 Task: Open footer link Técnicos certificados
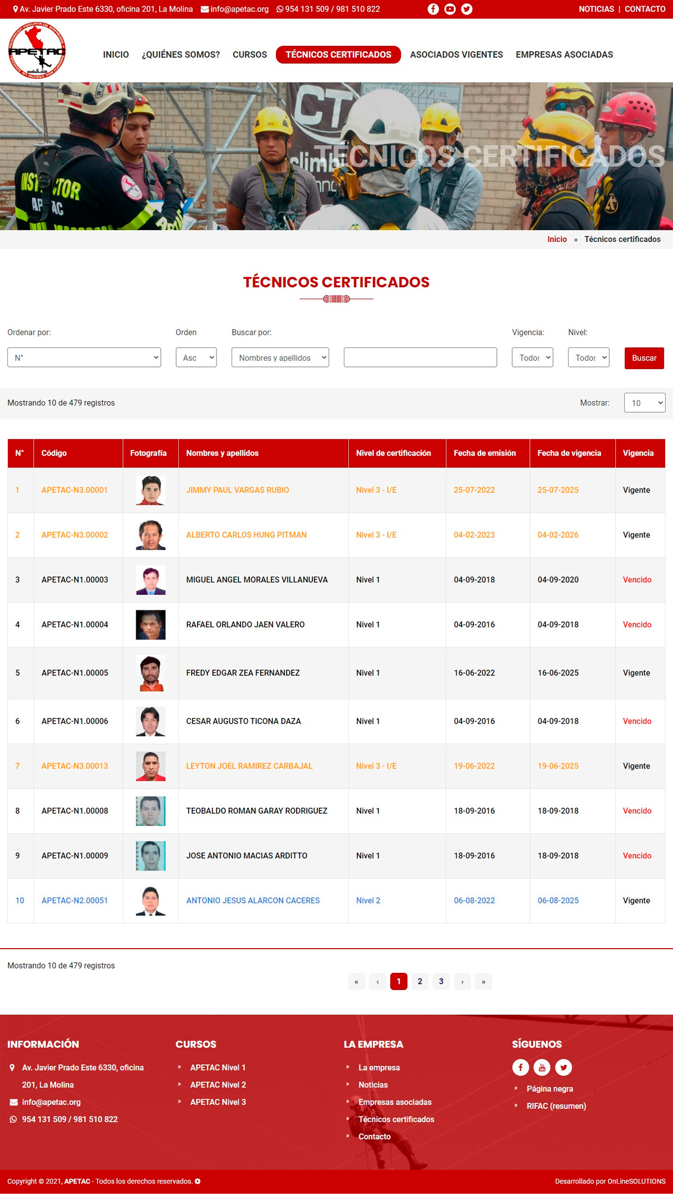[x=397, y=1119]
